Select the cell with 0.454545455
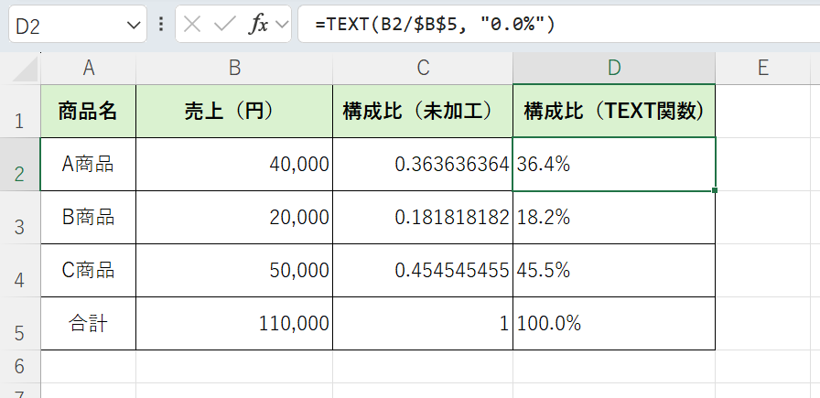 423,271
